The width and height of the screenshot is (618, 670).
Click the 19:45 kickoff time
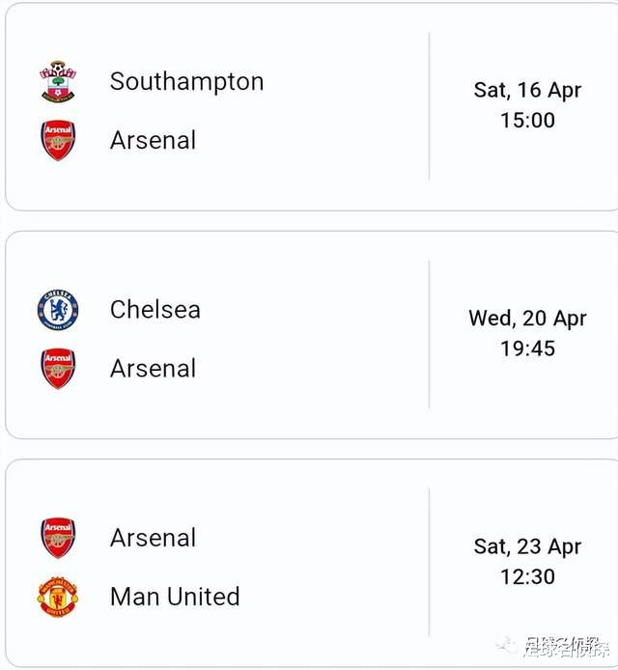click(528, 349)
